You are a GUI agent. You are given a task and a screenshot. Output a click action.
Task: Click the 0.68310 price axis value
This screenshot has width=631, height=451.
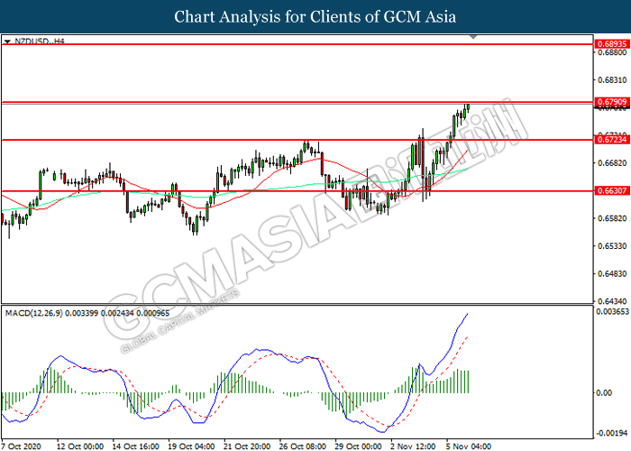(x=612, y=80)
